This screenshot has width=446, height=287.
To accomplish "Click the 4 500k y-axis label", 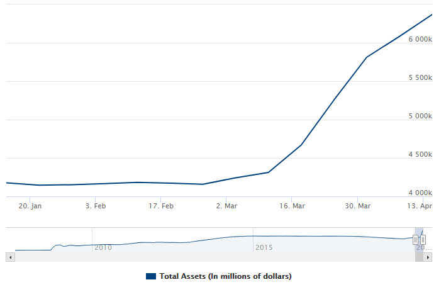I will (420, 154).
